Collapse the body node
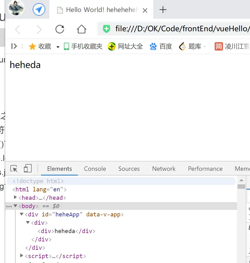Screen dimensions: 250x263 (x=15, y=206)
